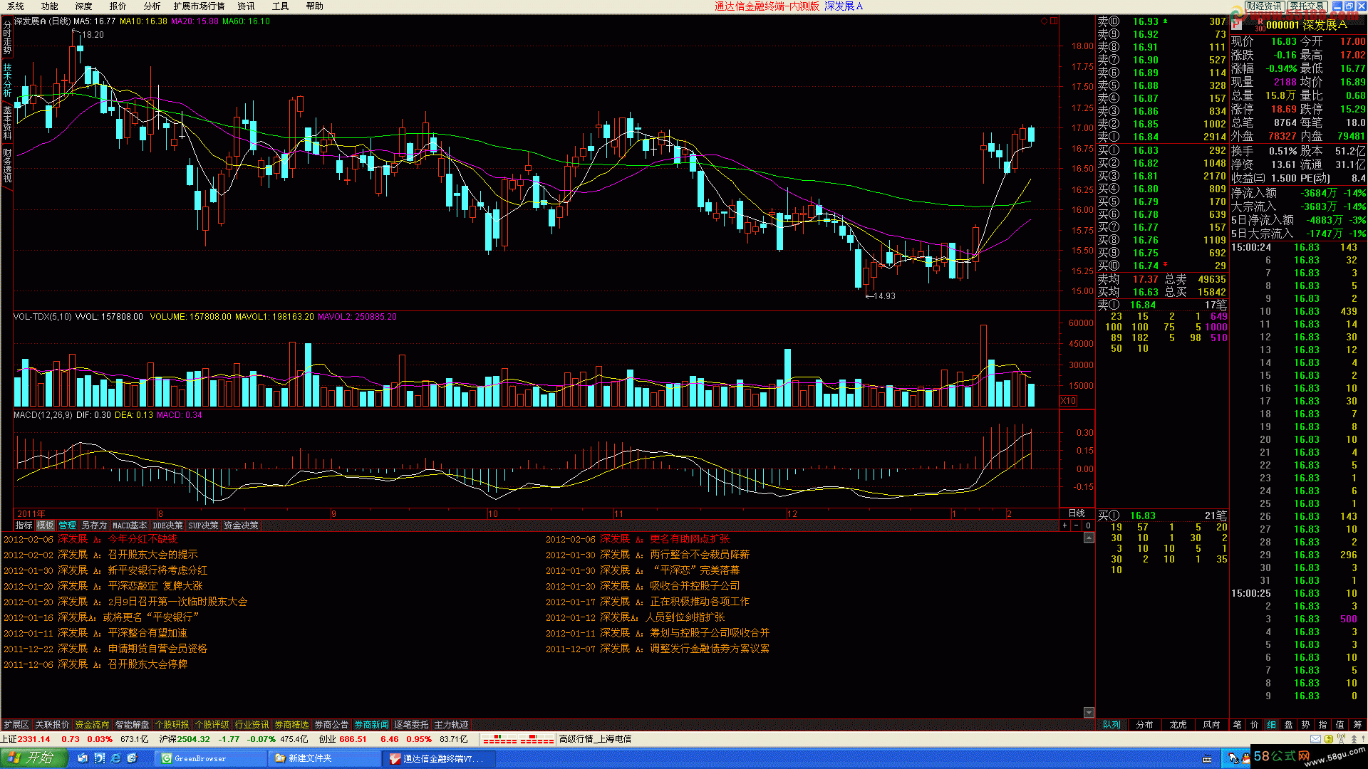Image resolution: width=1368 pixels, height=769 pixels.
Task: Click the split-window icon atop the chart
Action: 1054,21
